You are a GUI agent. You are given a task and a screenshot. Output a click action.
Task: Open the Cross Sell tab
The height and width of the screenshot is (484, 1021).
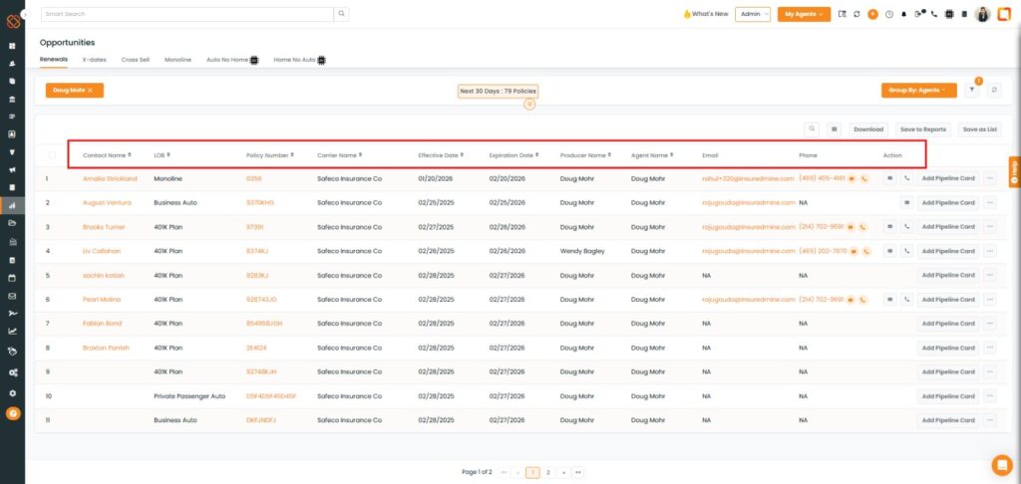click(136, 60)
